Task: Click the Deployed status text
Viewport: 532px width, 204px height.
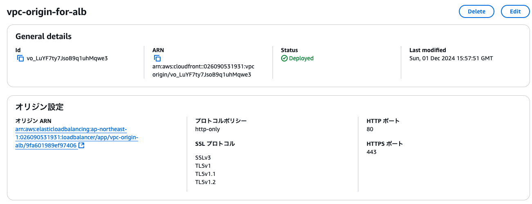Action: [x=301, y=58]
